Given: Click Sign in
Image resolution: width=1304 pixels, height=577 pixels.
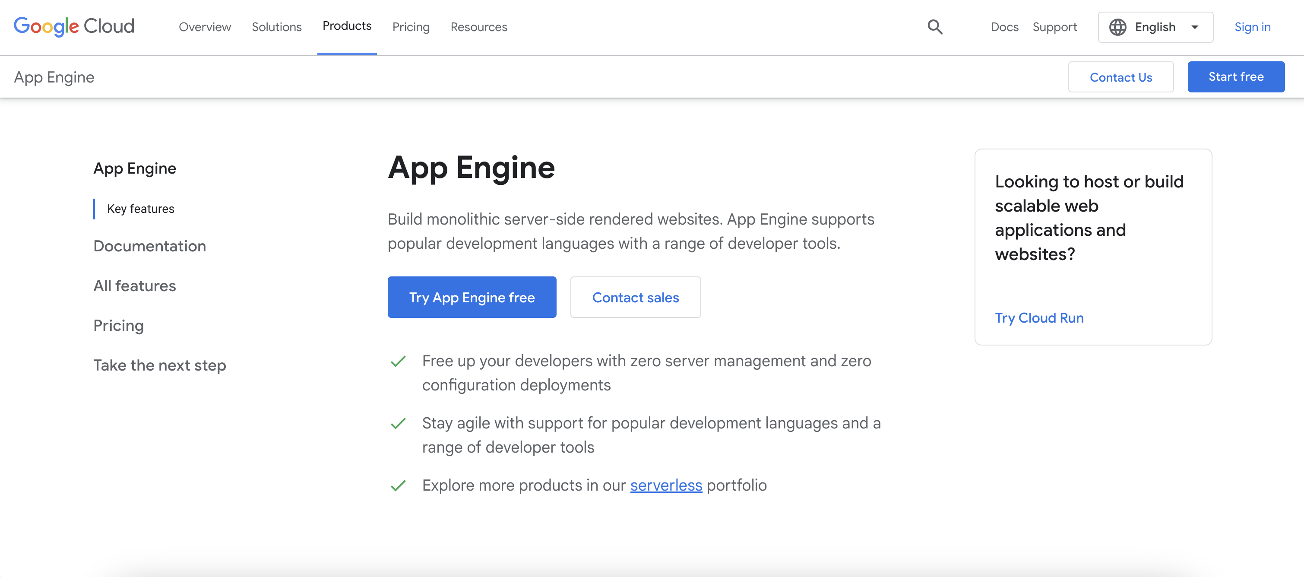Looking at the screenshot, I should point(1252,27).
